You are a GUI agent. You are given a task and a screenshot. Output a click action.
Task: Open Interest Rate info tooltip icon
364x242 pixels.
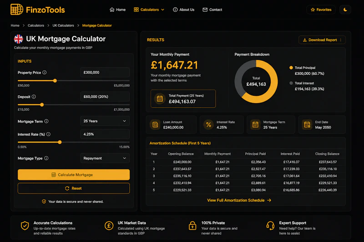[x=48, y=134]
